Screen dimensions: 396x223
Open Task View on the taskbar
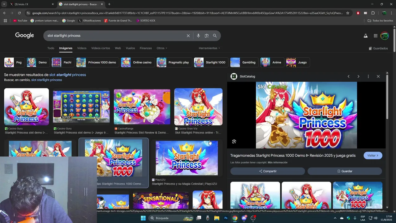[x=199, y=218]
